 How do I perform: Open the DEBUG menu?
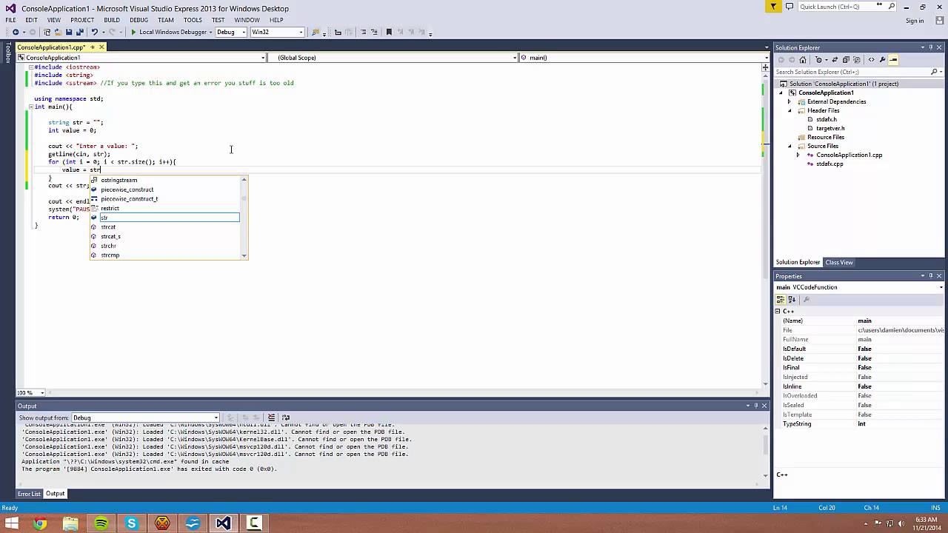point(138,20)
